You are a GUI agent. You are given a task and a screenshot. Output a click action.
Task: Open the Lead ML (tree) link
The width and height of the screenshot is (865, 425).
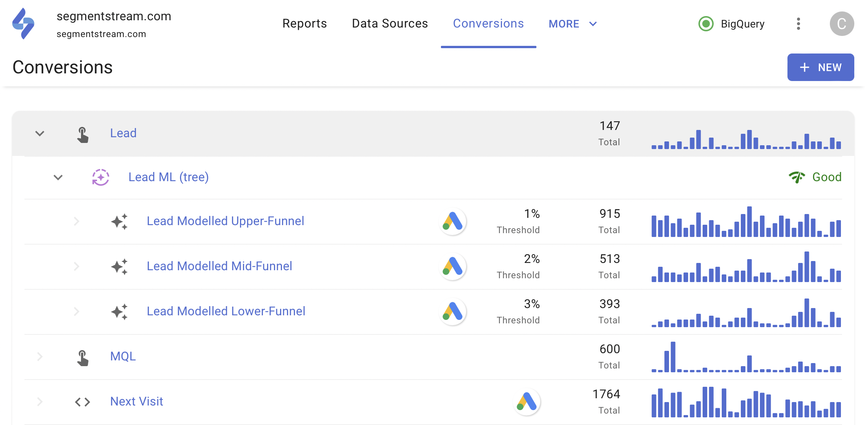click(168, 177)
